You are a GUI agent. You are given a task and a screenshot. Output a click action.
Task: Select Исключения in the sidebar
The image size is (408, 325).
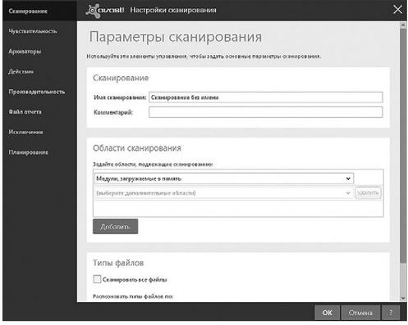coord(25,132)
